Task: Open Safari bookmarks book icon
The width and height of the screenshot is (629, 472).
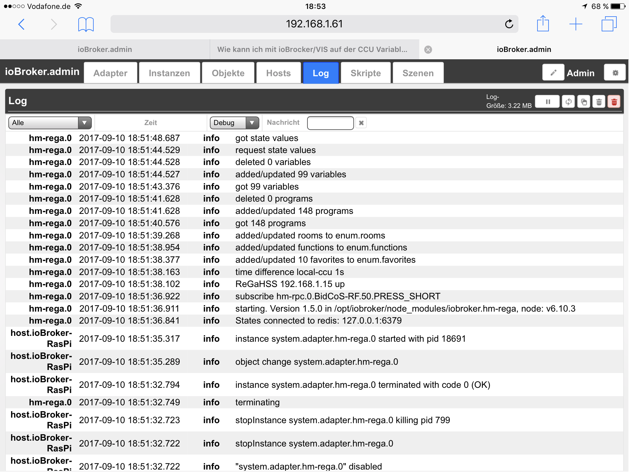Action: pos(86,24)
